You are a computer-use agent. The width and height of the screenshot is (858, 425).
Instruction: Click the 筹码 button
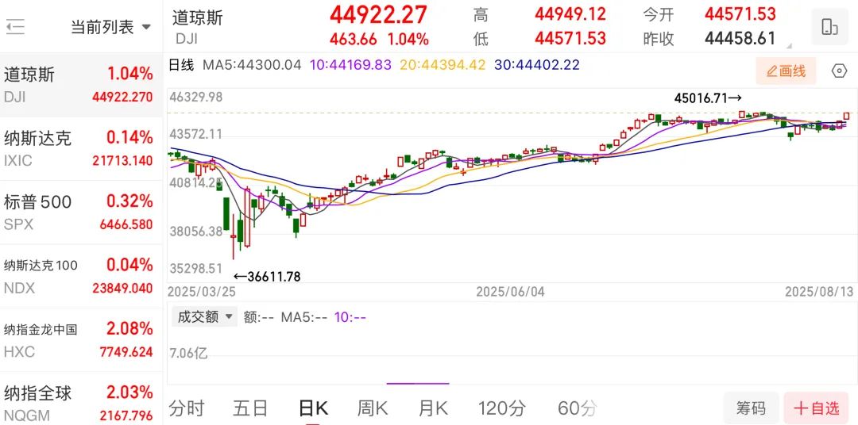click(751, 408)
